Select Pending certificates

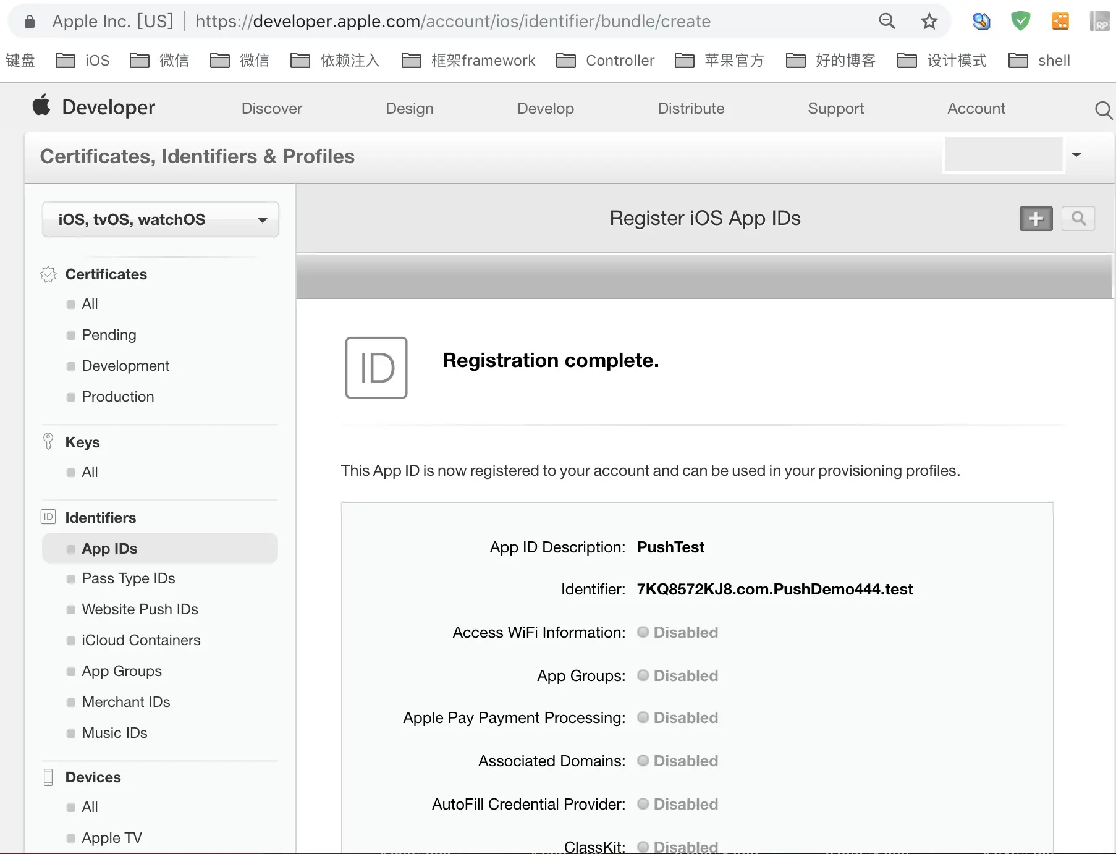point(109,335)
